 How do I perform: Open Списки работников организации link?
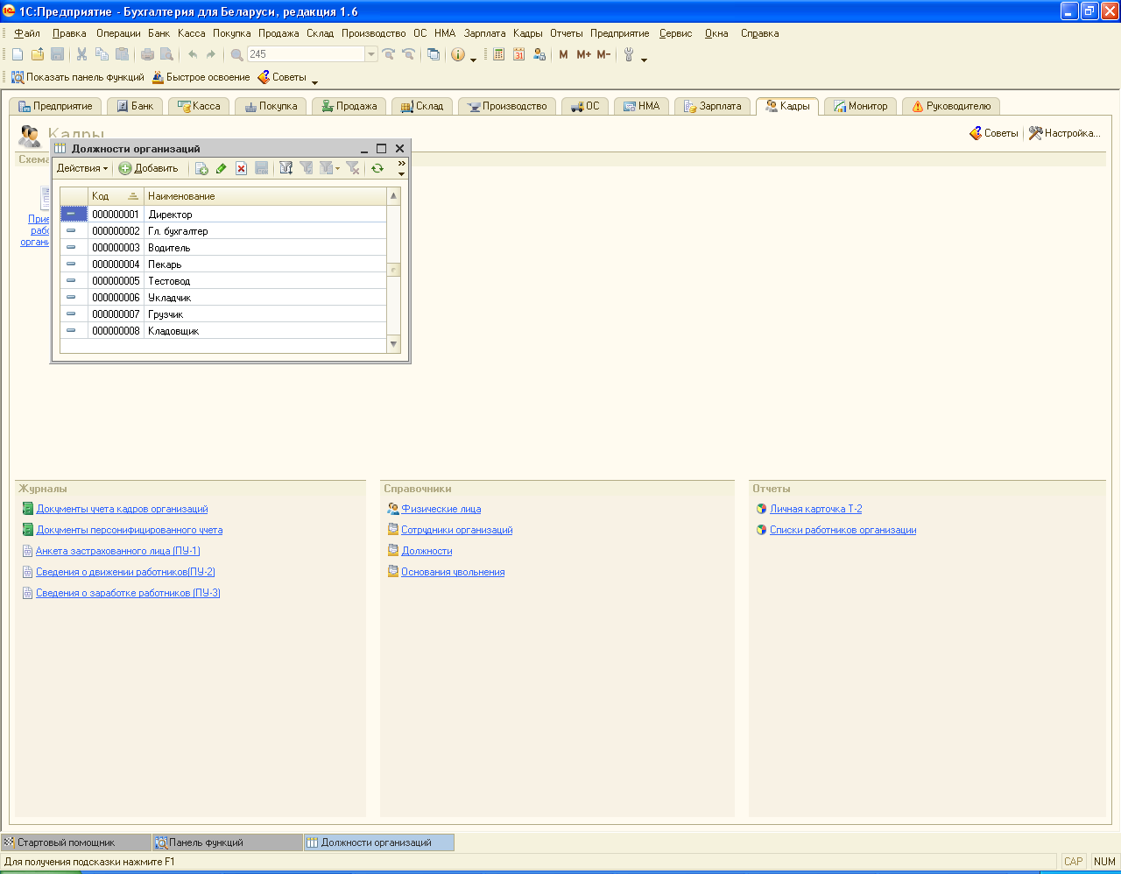click(x=843, y=530)
